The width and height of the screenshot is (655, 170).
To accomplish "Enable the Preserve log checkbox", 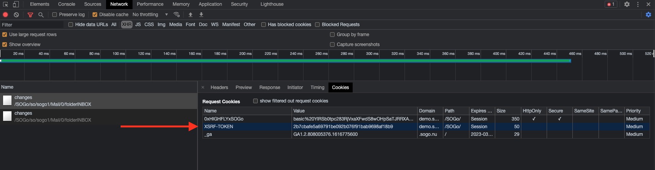I will click(55, 15).
